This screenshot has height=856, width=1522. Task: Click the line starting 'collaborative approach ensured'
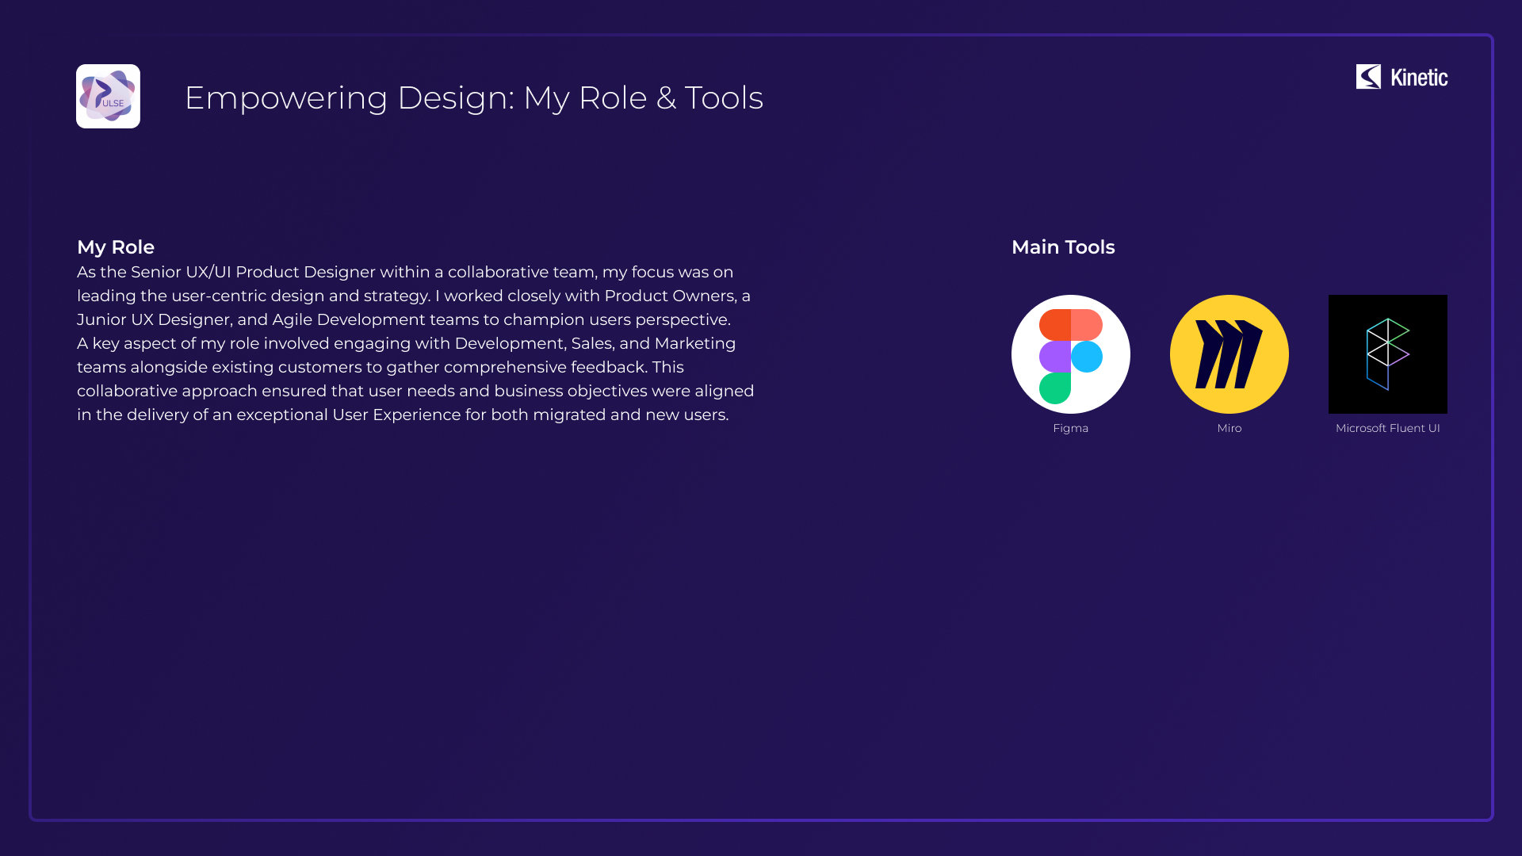point(415,391)
